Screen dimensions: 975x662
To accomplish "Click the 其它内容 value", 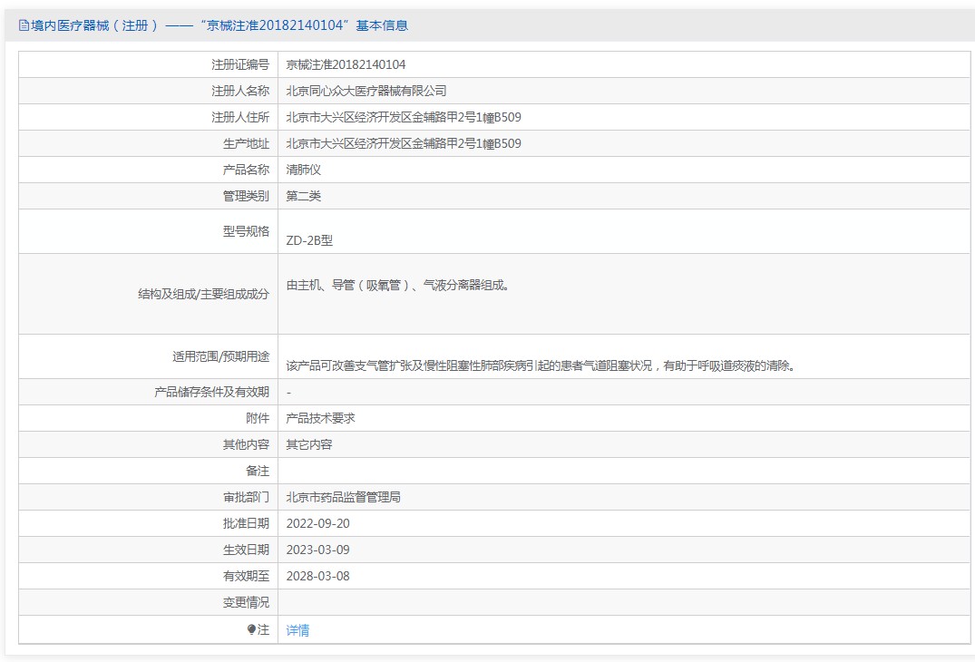I will pyautogui.click(x=309, y=444).
